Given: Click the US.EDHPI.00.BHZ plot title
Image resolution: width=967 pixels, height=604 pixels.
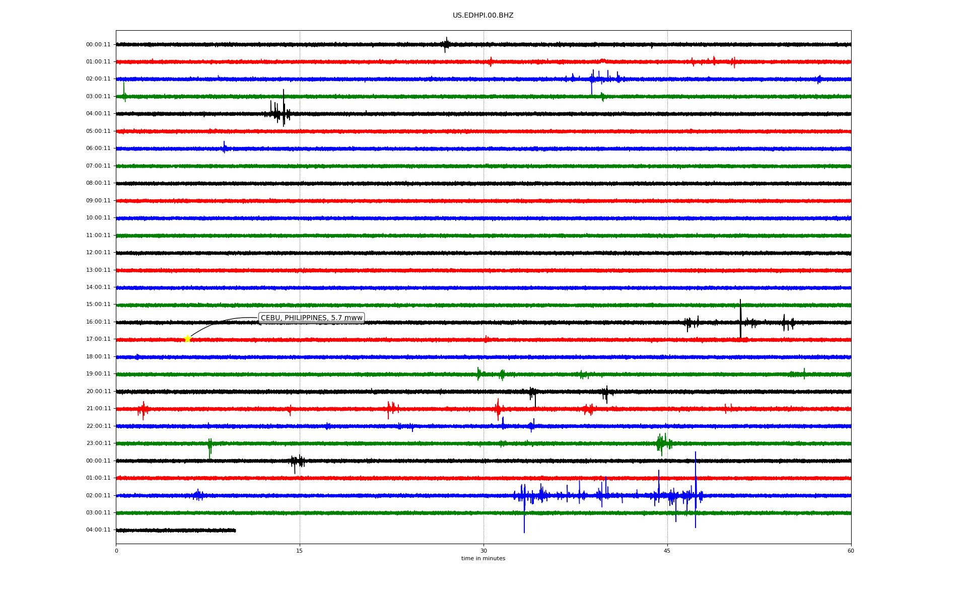Looking at the screenshot, I should pyautogui.click(x=482, y=16).
